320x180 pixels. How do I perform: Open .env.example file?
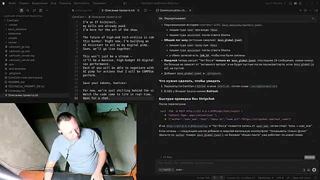[x=17, y=69]
